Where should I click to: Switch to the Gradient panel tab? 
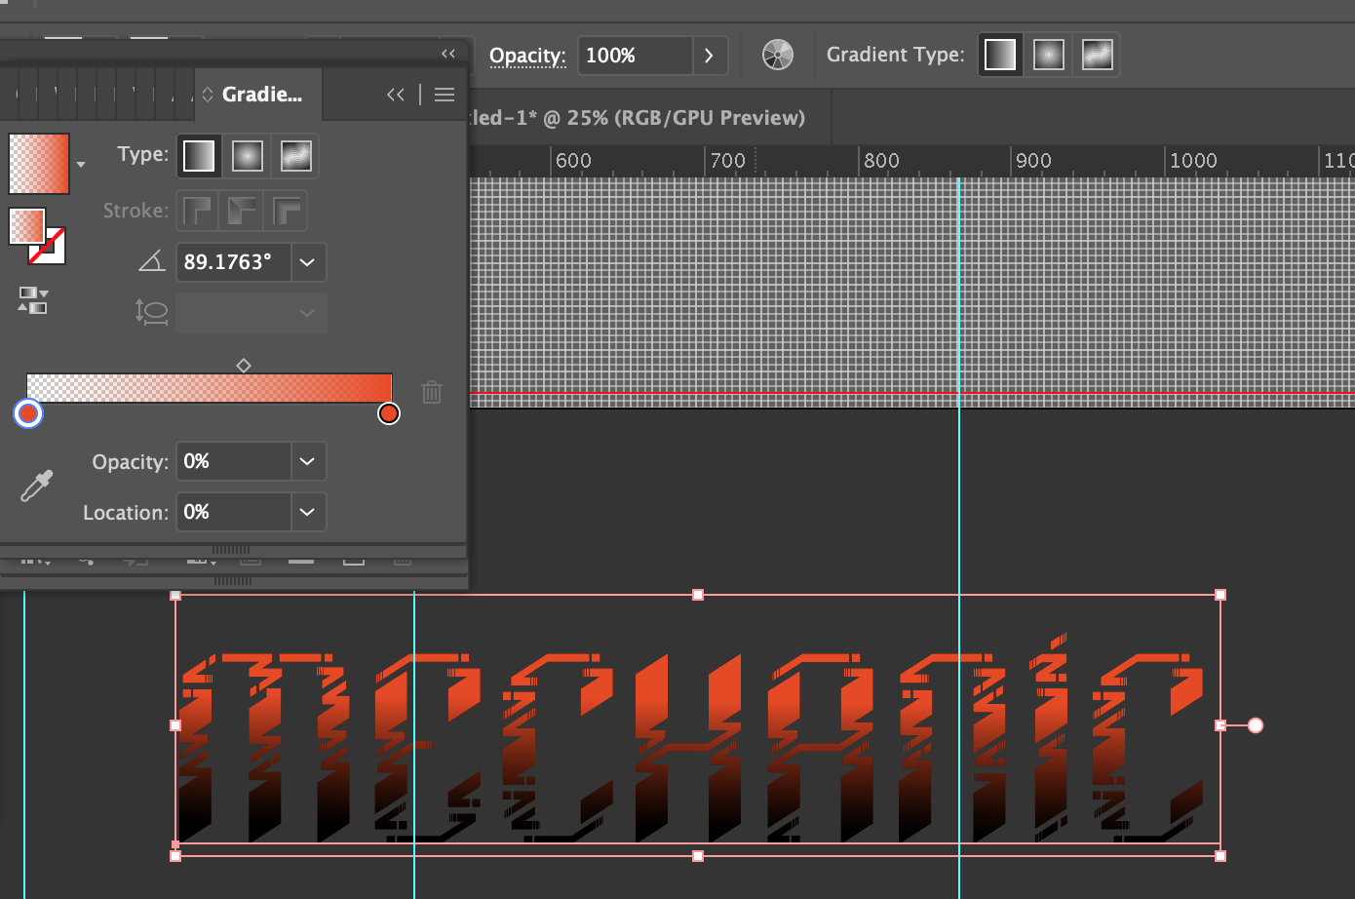tap(257, 95)
